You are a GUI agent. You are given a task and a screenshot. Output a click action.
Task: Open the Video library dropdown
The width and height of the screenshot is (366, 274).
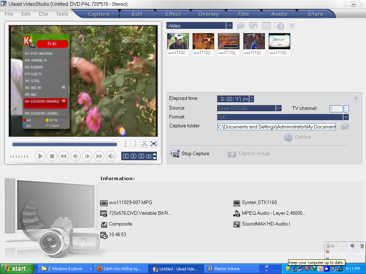229,25
